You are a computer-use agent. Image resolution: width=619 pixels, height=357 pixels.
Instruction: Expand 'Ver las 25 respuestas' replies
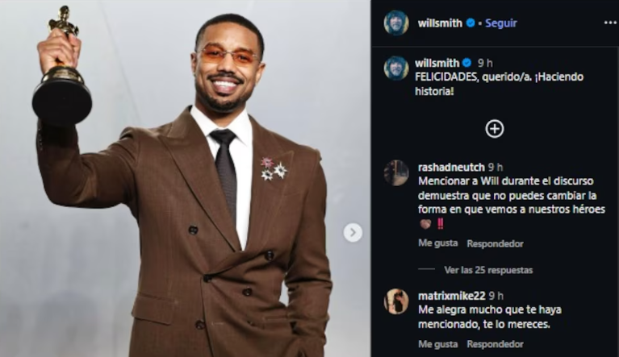[x=488, y=270]
